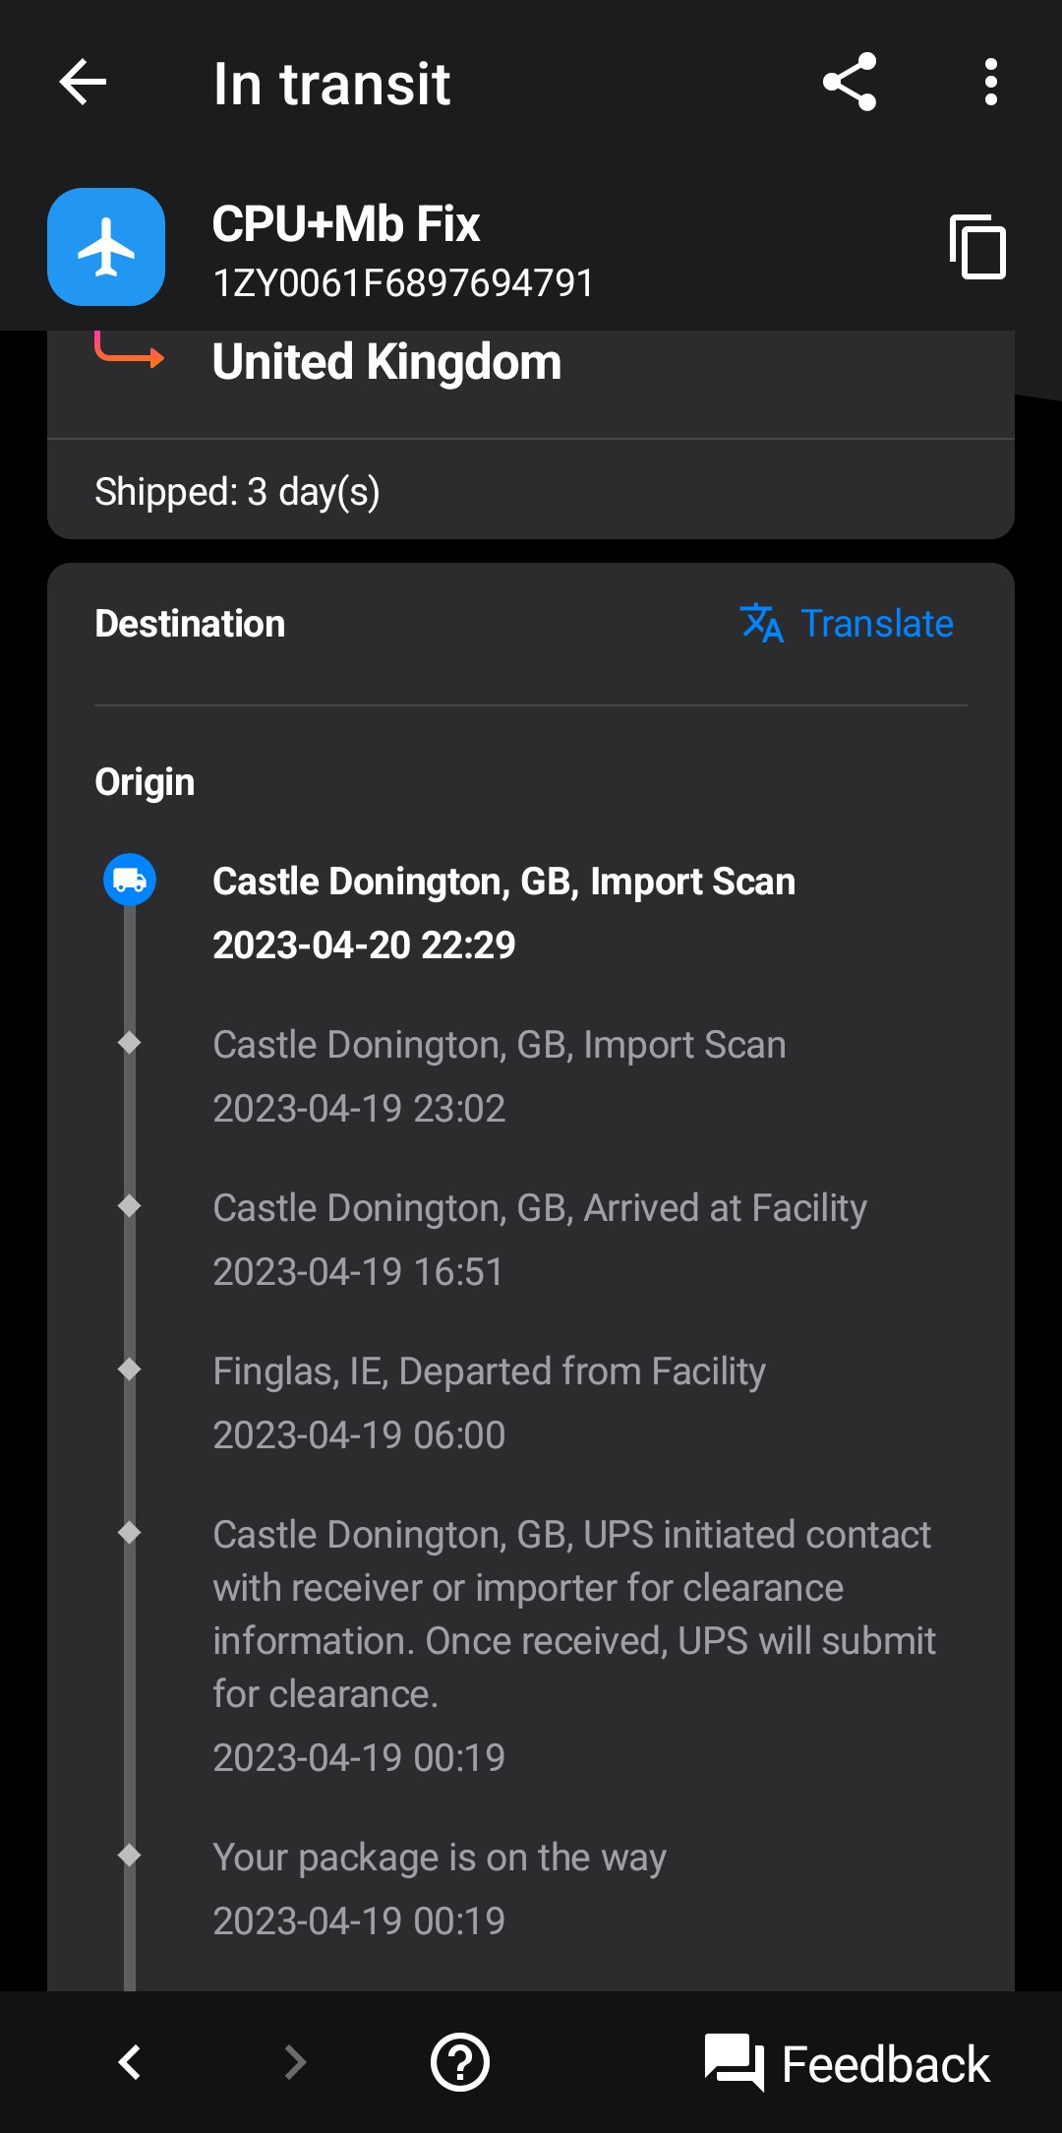The image size is (1062, 2133).
Task: Tap the Finglas Departed from Facility event
Action: pyautogui.click(x=489, y=1402)
